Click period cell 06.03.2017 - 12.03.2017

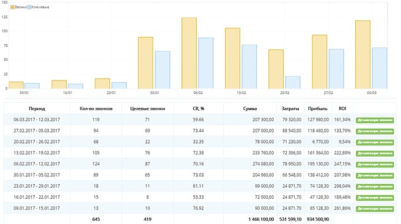tap(37, 120)
